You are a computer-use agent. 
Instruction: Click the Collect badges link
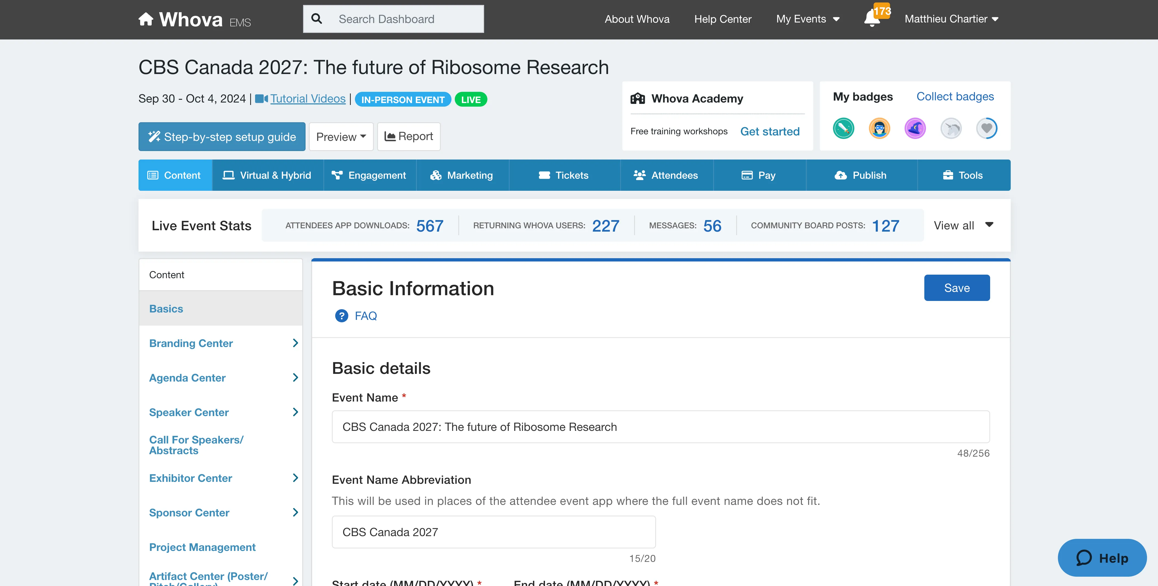tap(955, 97)
